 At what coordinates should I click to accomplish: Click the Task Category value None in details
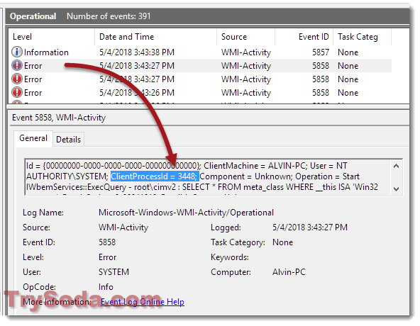pyautogui.click(x=282, y=242)
